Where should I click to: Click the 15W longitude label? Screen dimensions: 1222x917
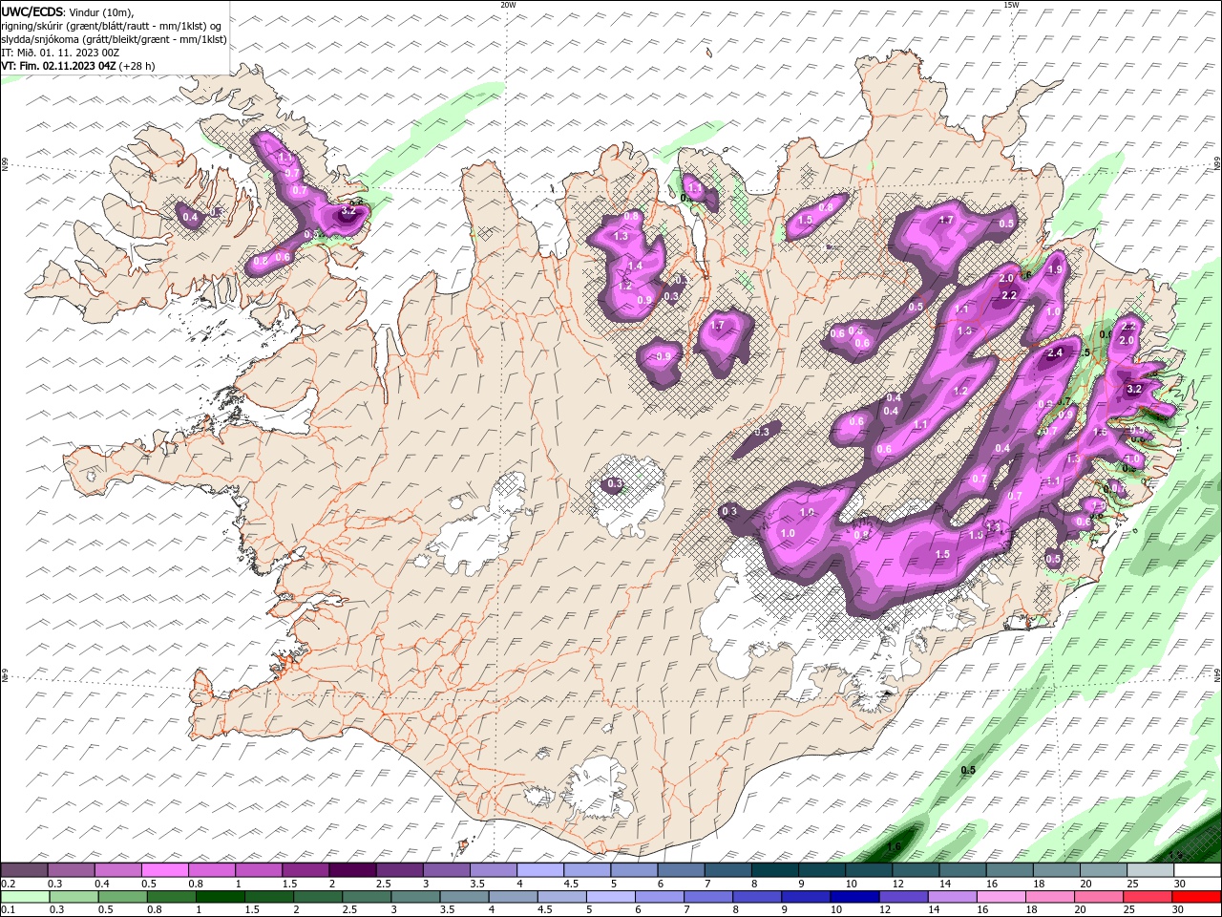point(1011,5)
